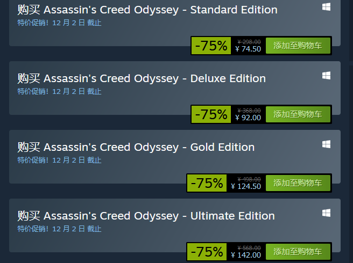The height and width of the screenshot is (263, 353).
Task: Add Ultimate Edition to the shopping cart
Action: coord(298,252)
